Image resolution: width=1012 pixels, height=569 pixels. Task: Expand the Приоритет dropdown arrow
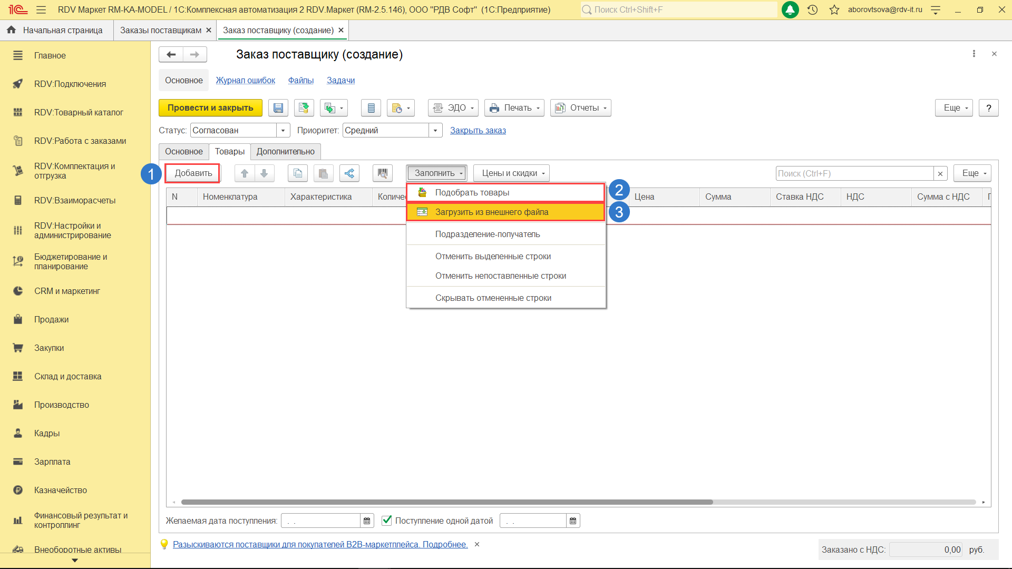pyautogui.click(x=435, y=130)
